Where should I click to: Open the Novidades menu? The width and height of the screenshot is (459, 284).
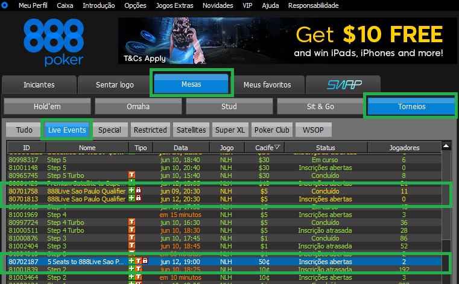218,5
